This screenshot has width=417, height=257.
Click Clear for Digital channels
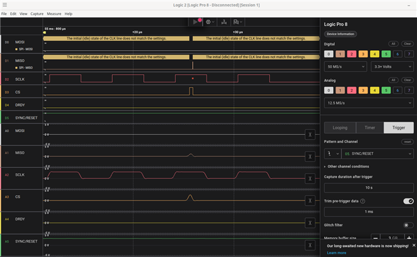[407, 44]
